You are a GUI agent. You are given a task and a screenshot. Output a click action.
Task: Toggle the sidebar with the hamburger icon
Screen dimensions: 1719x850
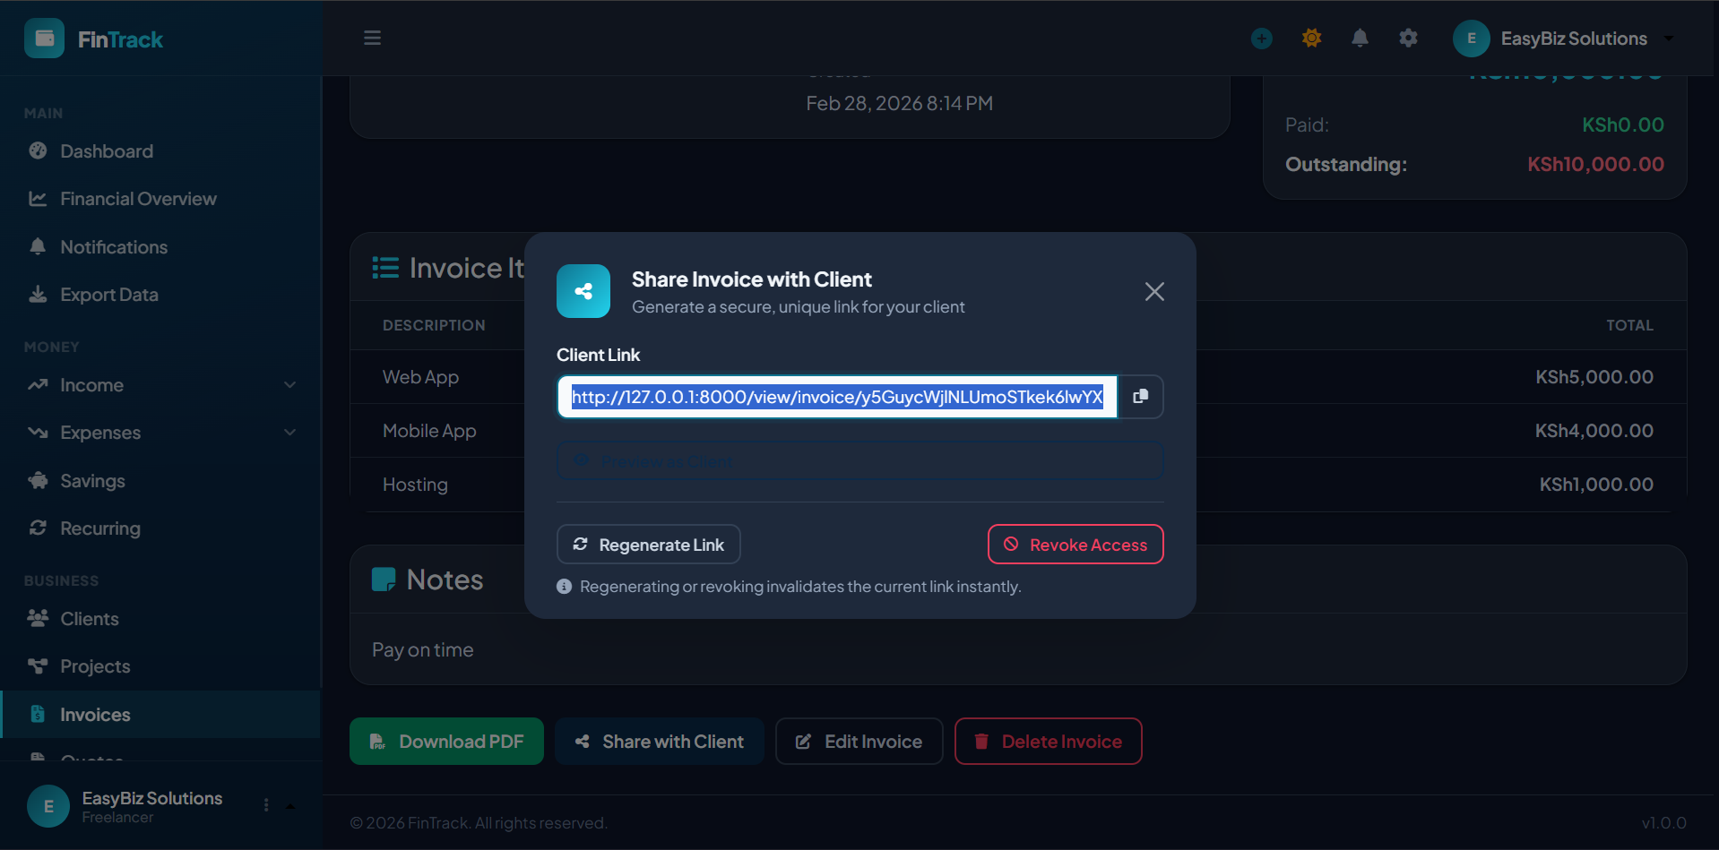(372, 38)
